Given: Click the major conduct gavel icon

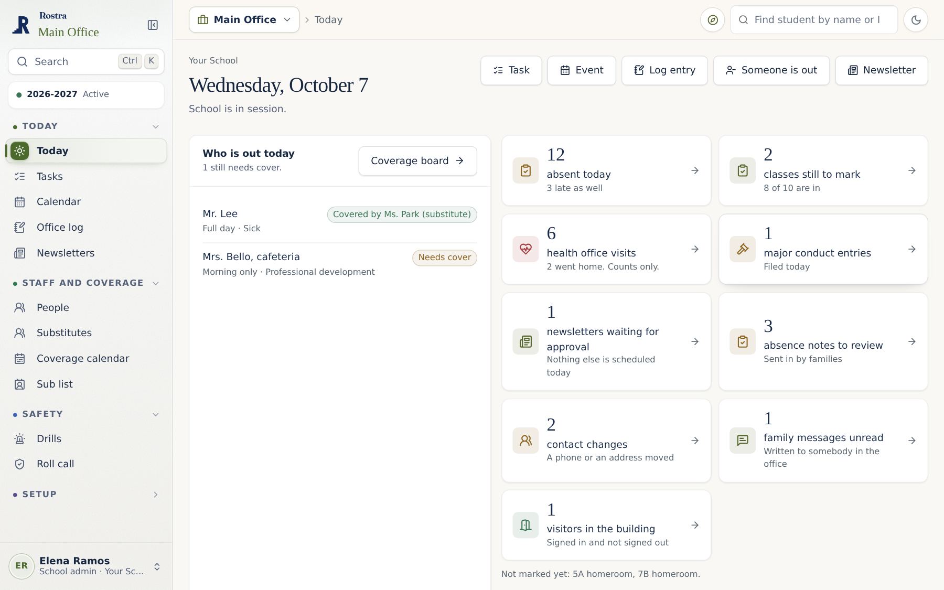Looking at the screenshot, I should click(x=743, y=249).
